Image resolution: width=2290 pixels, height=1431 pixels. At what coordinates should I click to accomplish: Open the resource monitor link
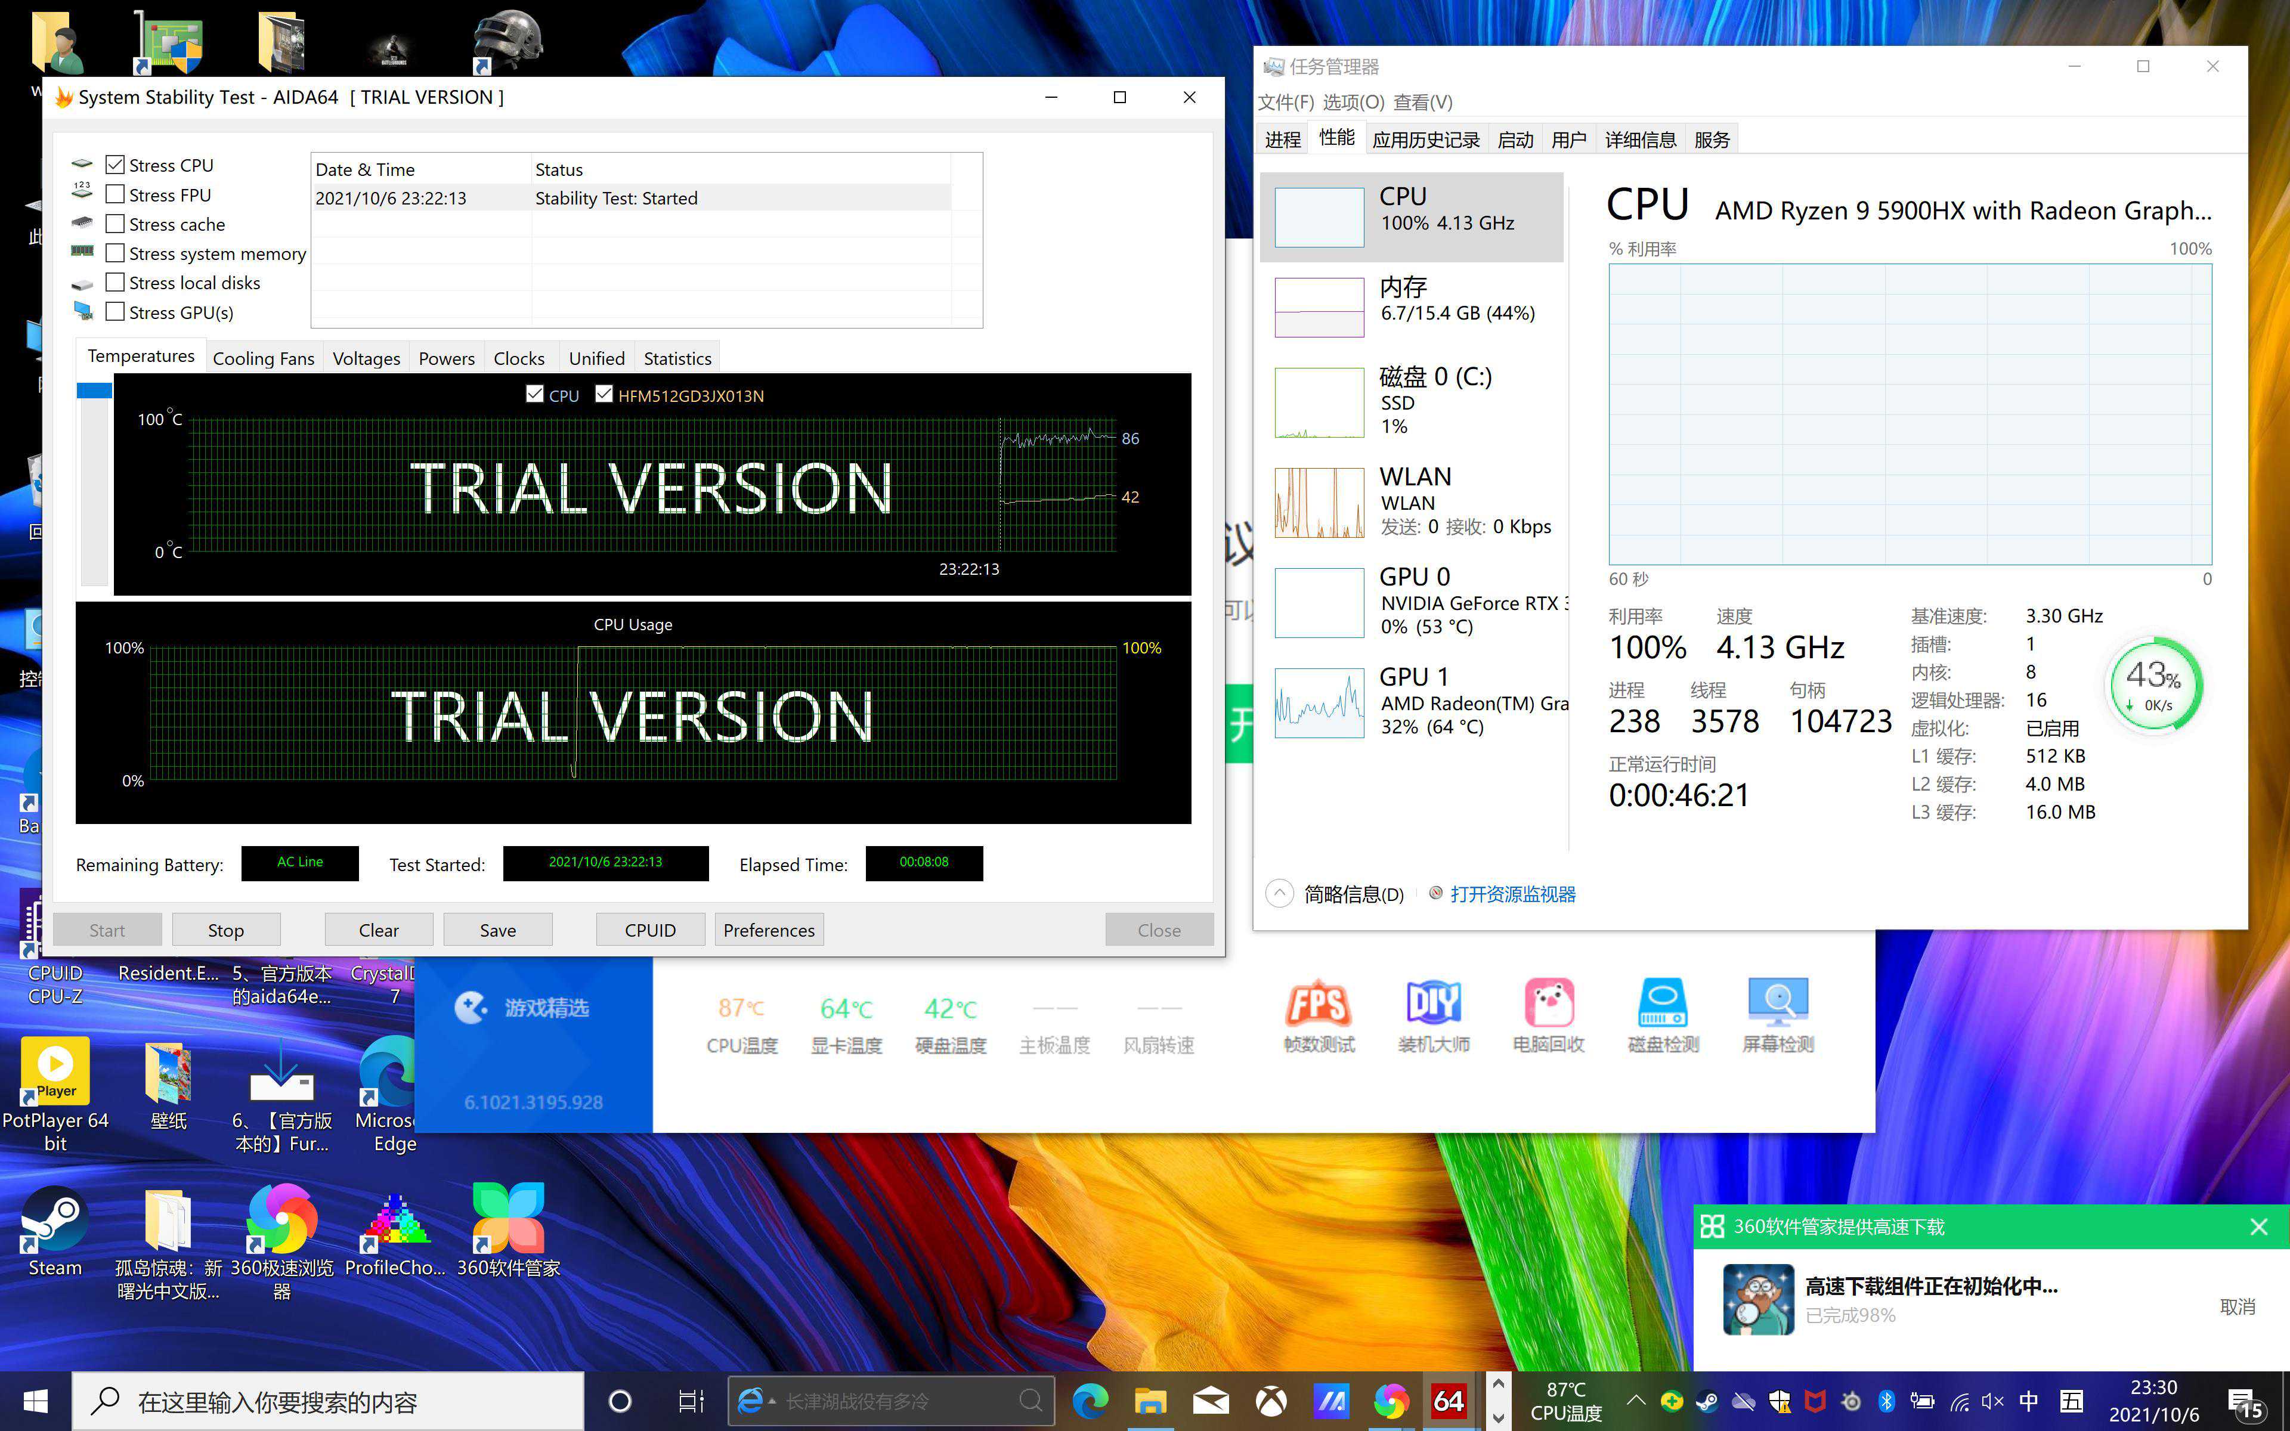pyautogui.click(x=1512, y=893)
